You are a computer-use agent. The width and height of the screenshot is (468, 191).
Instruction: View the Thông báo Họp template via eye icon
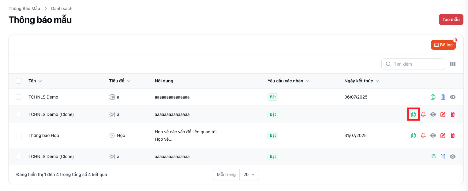click(433, 135)
